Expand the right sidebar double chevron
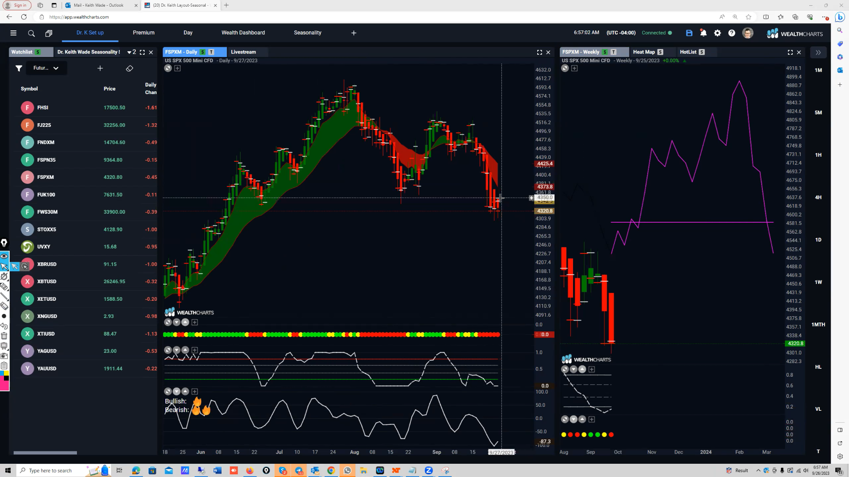The height and width of the screenshot is (477, 849). coord(818,52)
